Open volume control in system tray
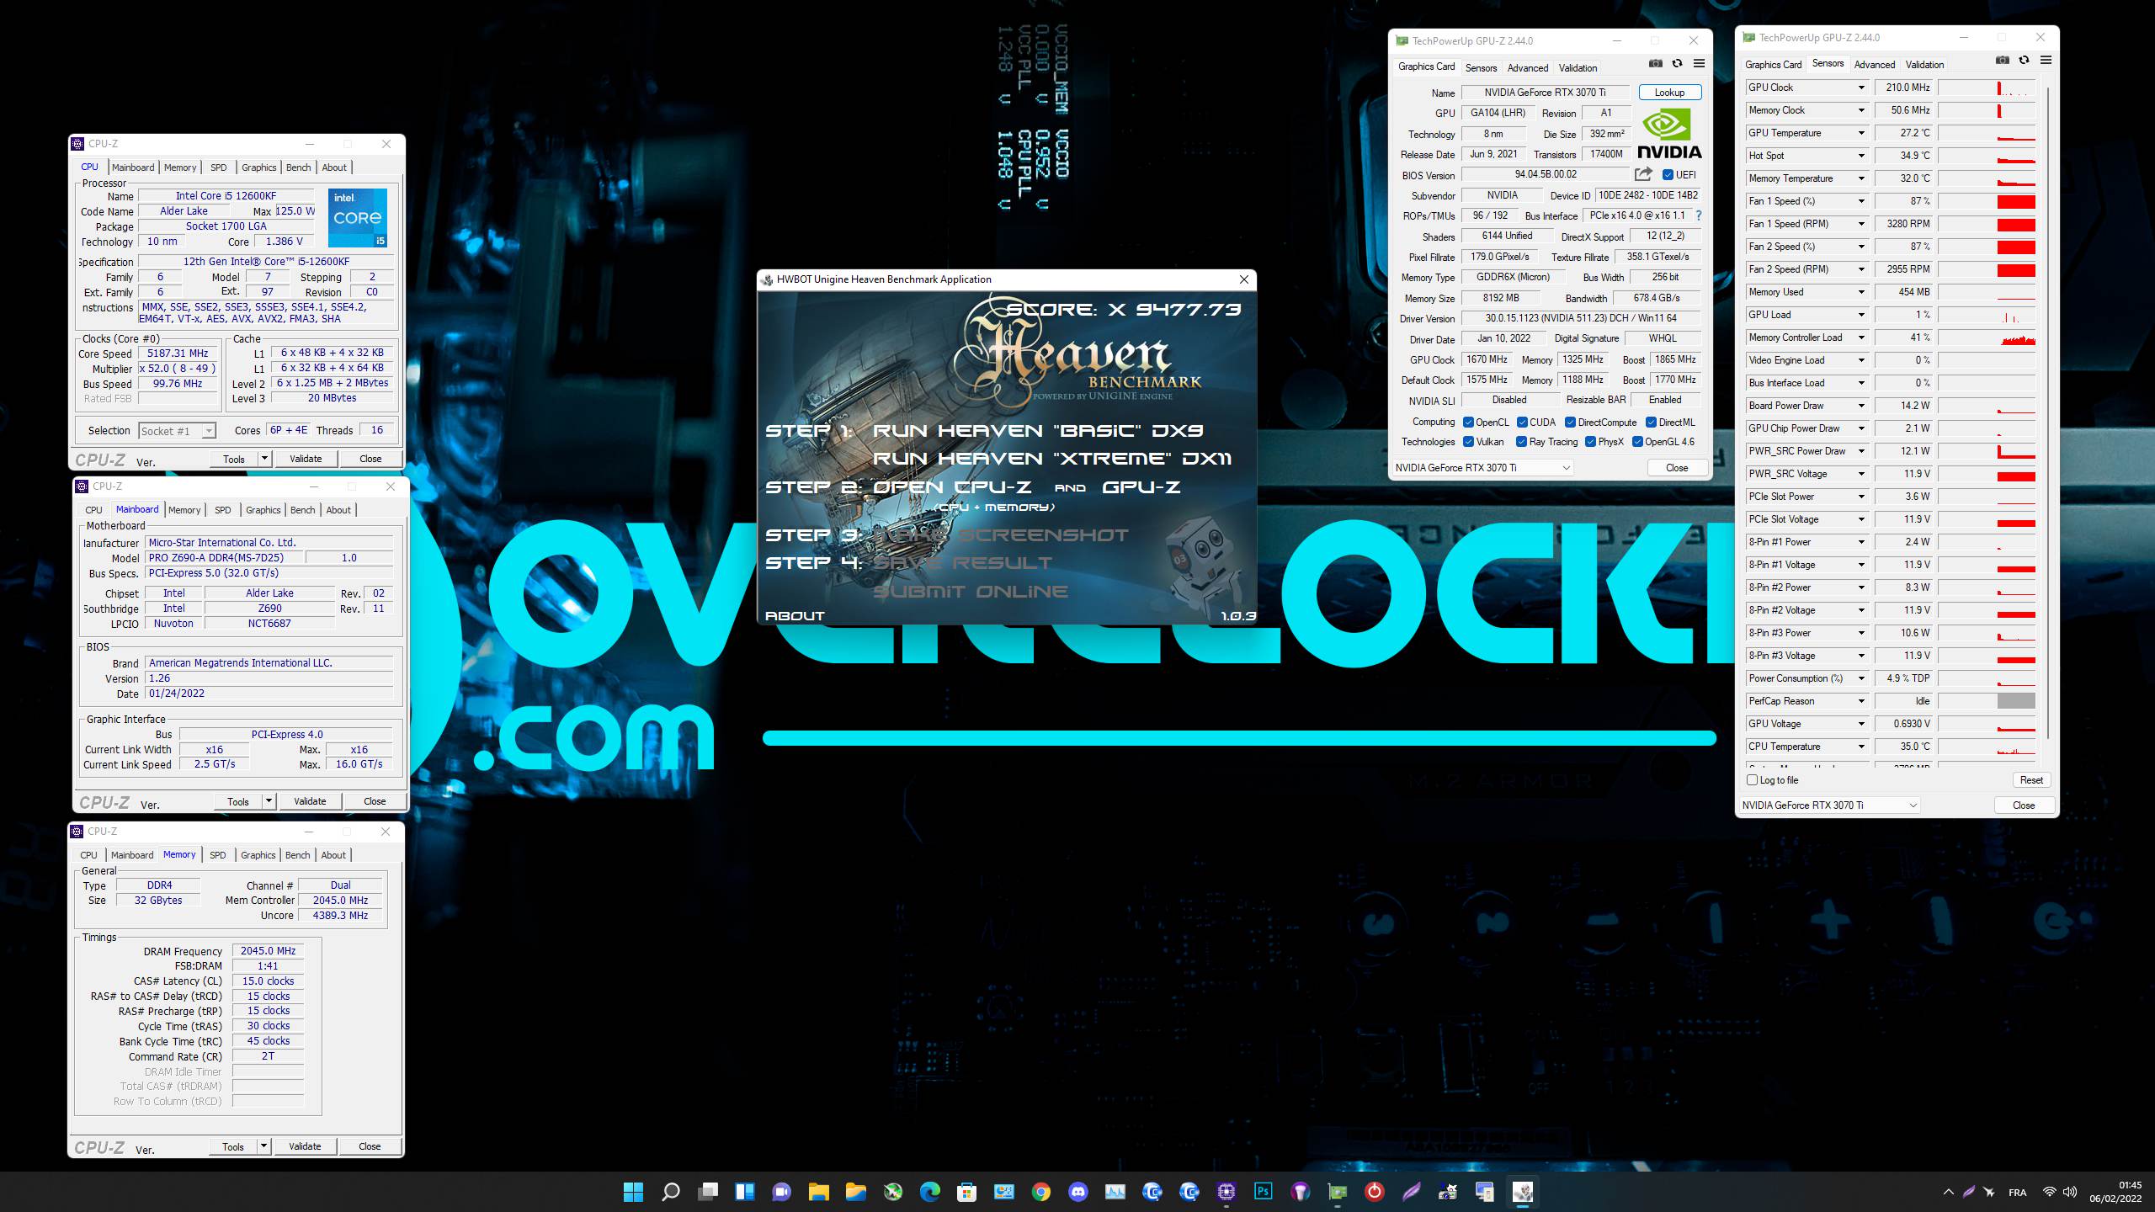 [x=2070, y=1192]
